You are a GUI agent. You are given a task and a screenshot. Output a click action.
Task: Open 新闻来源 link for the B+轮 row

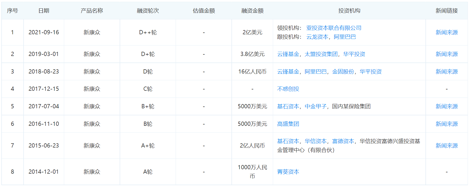(446, 106)
